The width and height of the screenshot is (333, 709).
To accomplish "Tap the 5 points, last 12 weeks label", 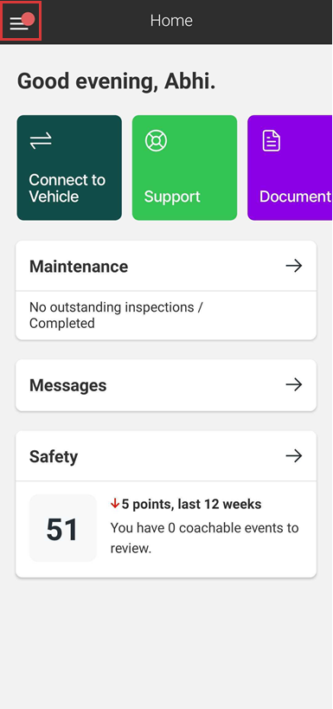I will (x=191, y=504).
